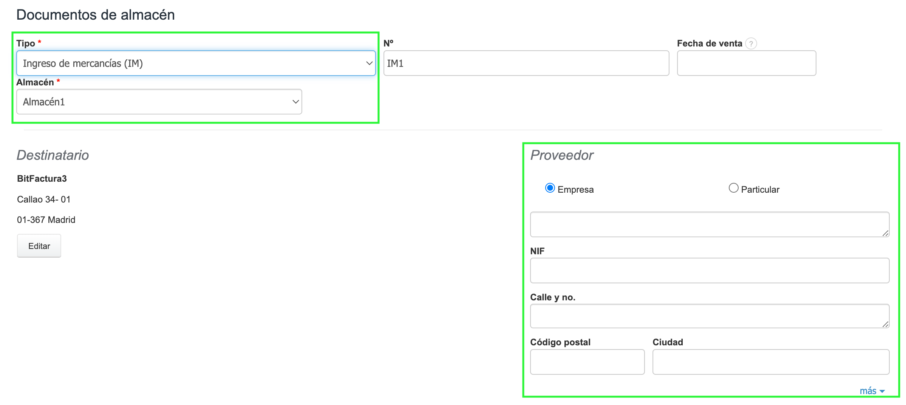Open the Tipo dropdown

[x=196, y=63]
